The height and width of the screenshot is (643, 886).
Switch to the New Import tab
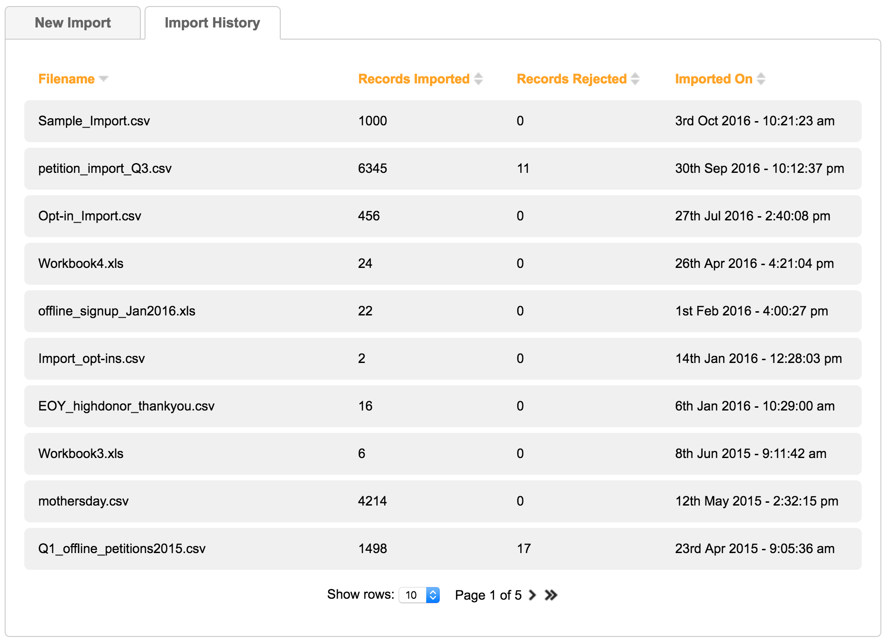[73, 23]
